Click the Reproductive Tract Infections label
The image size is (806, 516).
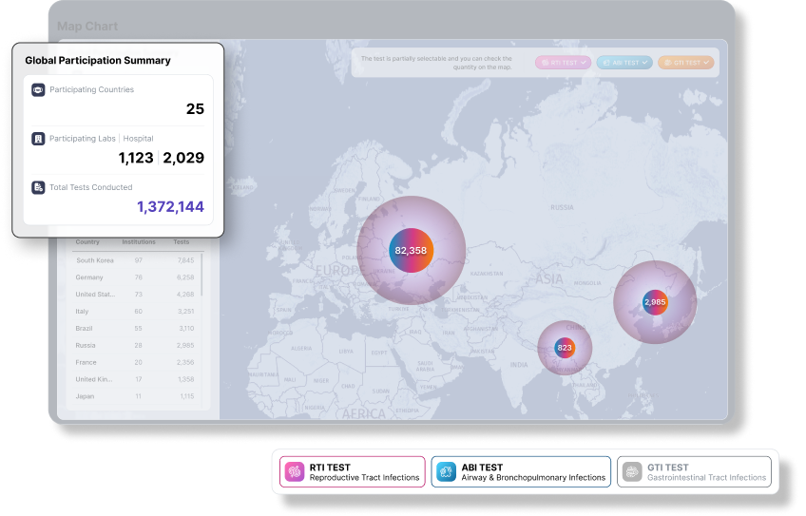point(364,478)
